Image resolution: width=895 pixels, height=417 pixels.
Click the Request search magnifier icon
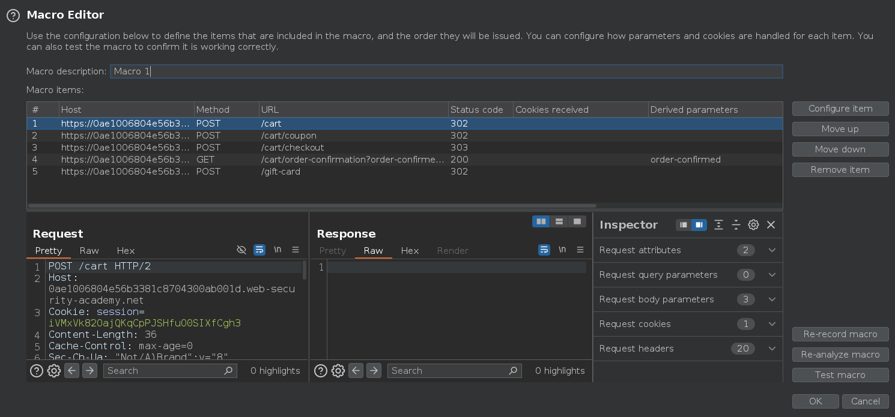(228, 371)
